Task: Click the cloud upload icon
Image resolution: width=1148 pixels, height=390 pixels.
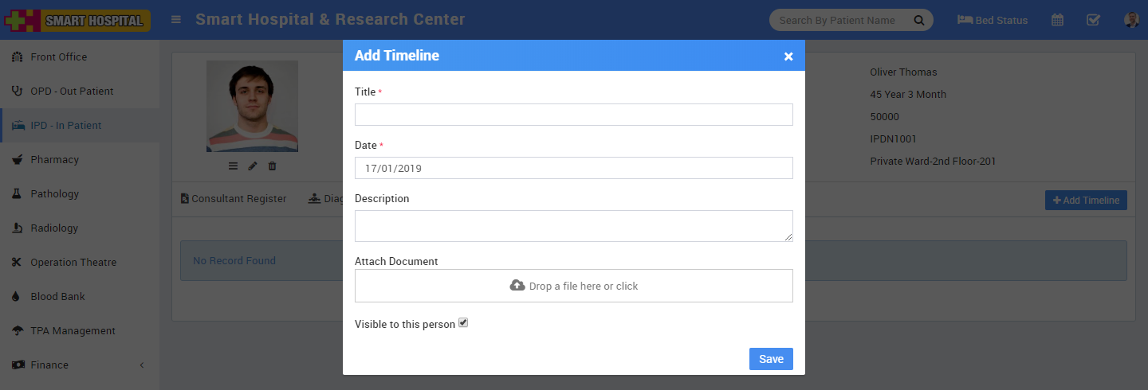Action: (517, 285)
